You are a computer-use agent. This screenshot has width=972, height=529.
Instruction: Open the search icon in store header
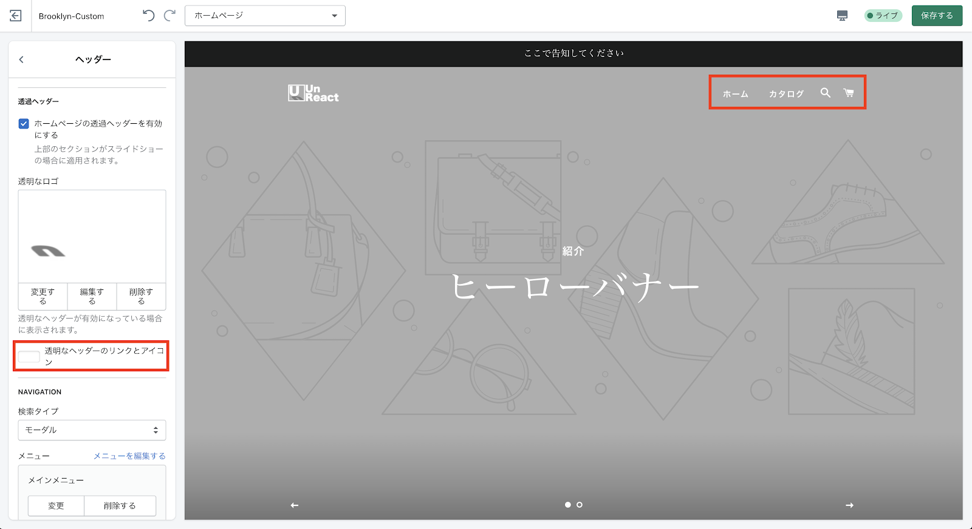pyautogui.click(x=825, y=93)
